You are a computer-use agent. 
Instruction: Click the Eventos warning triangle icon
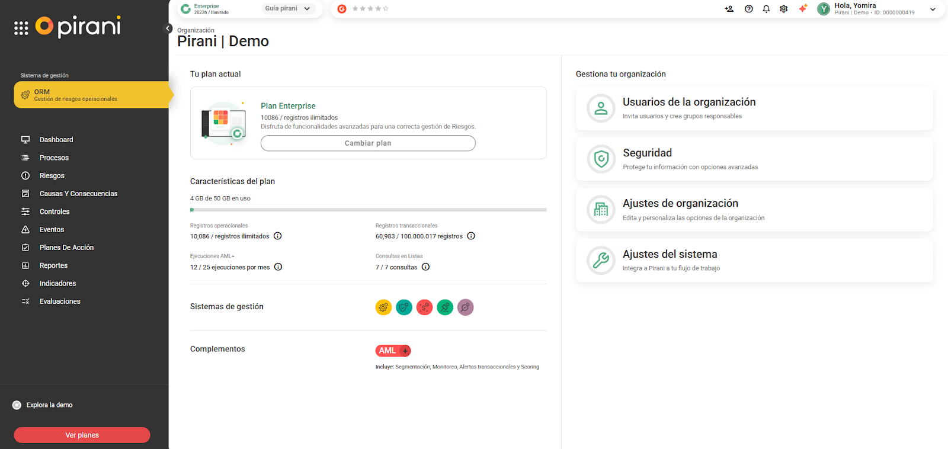[x=25, y=230]
